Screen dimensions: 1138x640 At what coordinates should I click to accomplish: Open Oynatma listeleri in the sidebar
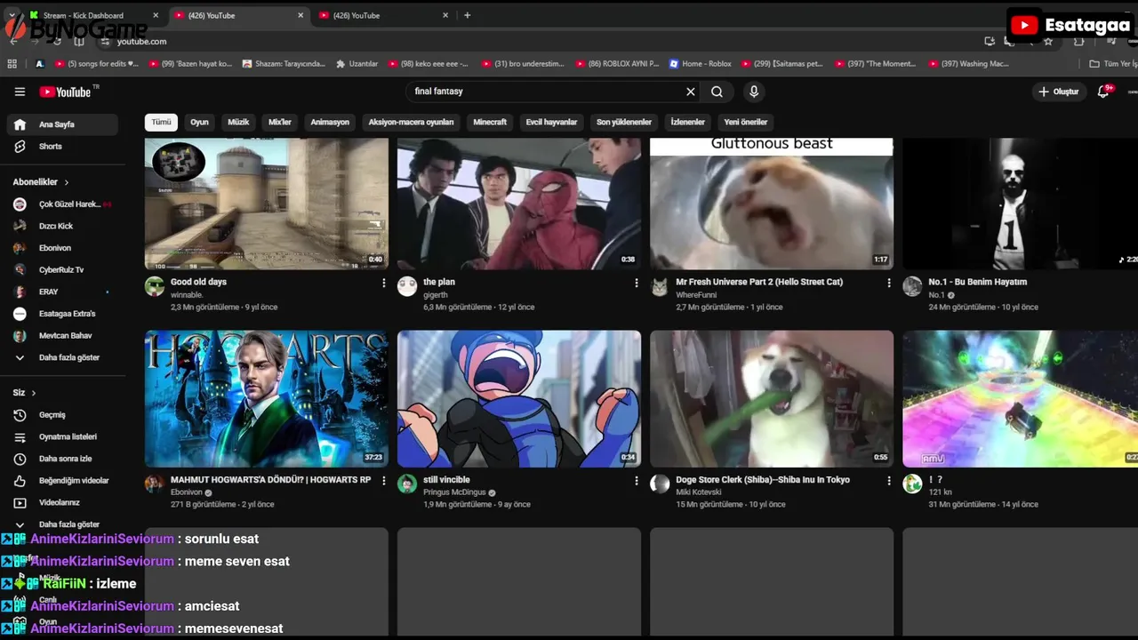pos(62,436)
